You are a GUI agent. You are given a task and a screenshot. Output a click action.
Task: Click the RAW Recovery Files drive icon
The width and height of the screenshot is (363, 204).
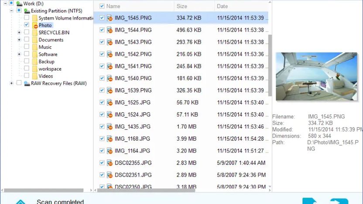[x=27, y=83]
